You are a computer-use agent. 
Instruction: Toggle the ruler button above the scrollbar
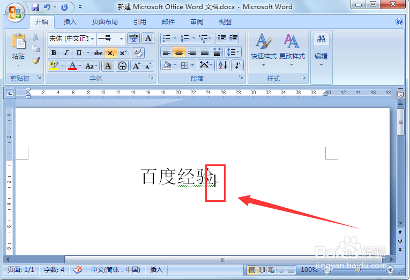[400, 94]
